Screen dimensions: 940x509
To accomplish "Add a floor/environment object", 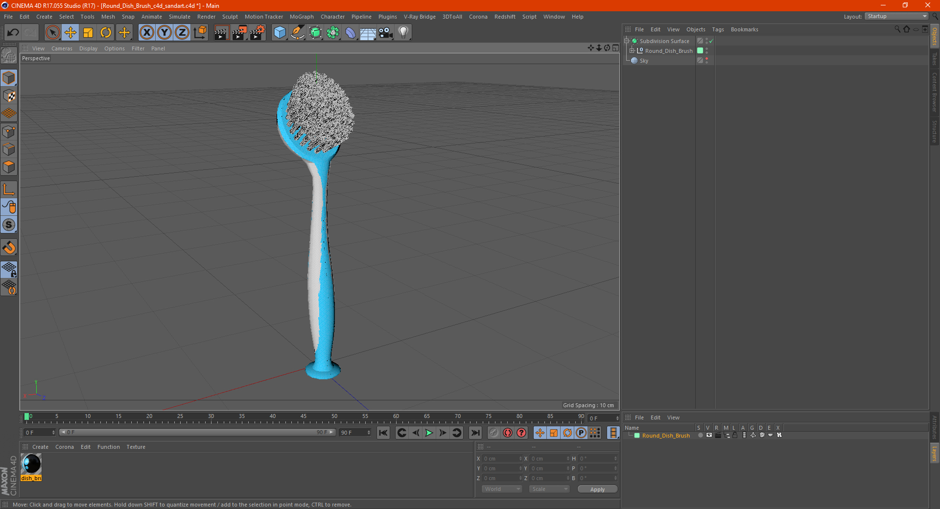I will point(368,33).
